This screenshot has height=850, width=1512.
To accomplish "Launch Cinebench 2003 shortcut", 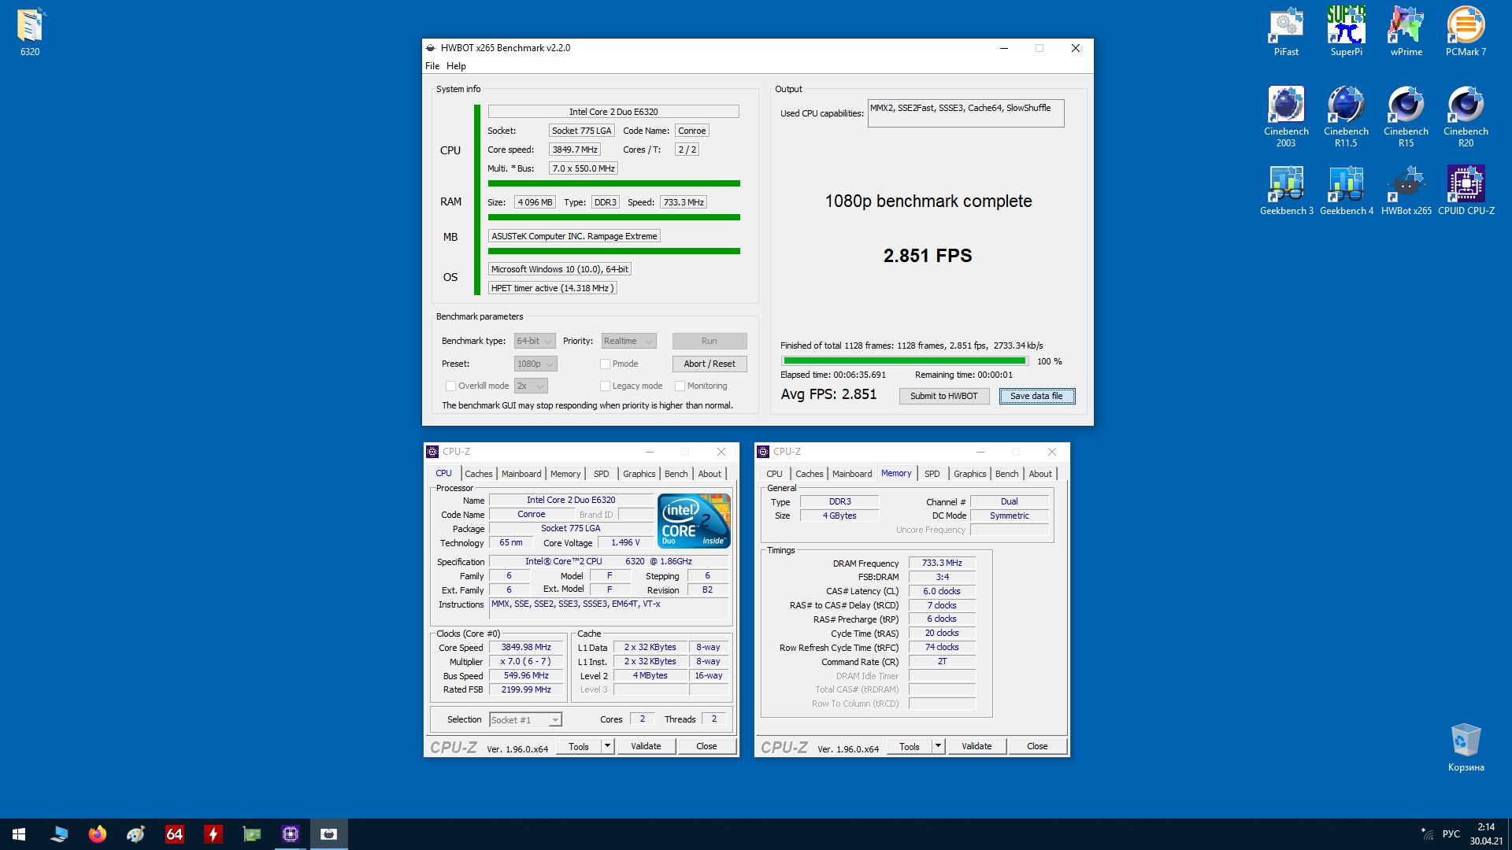I will coord(1286,116).
